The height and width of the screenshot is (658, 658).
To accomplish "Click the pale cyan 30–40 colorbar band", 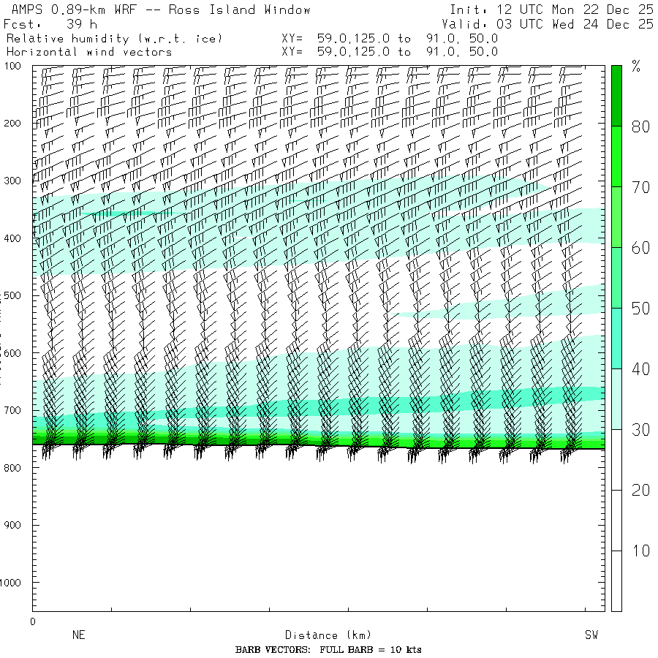I will pos(616,398).
